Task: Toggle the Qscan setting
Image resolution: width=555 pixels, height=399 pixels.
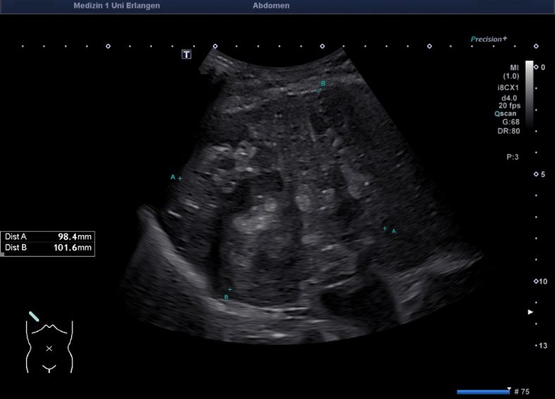Action: click(x=506, y=113)
